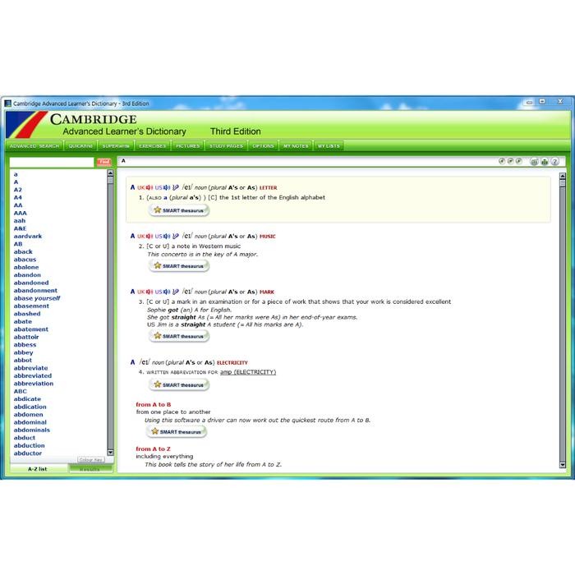Click the red Find button
The image size is (575, 575).
(x=104, y=162)
